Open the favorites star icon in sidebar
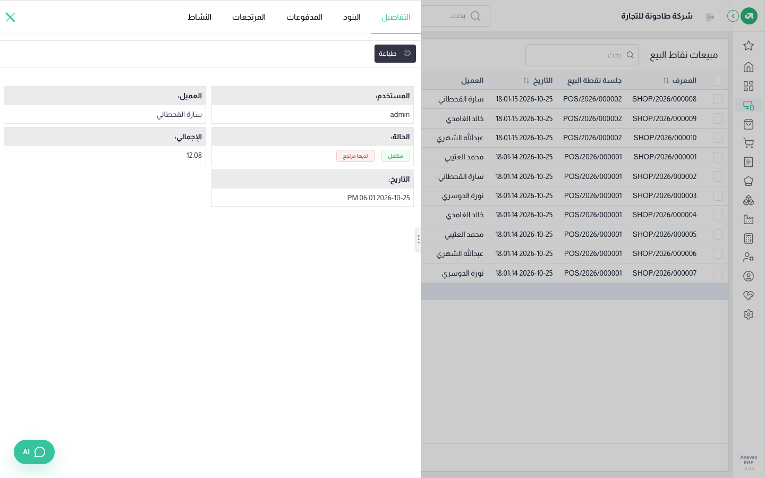This screenshot has height=478, width=765. (749, 46)
